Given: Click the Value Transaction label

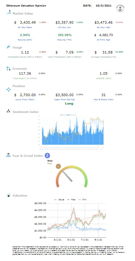Looking at the screenshot, I should [x=65, y=57].
